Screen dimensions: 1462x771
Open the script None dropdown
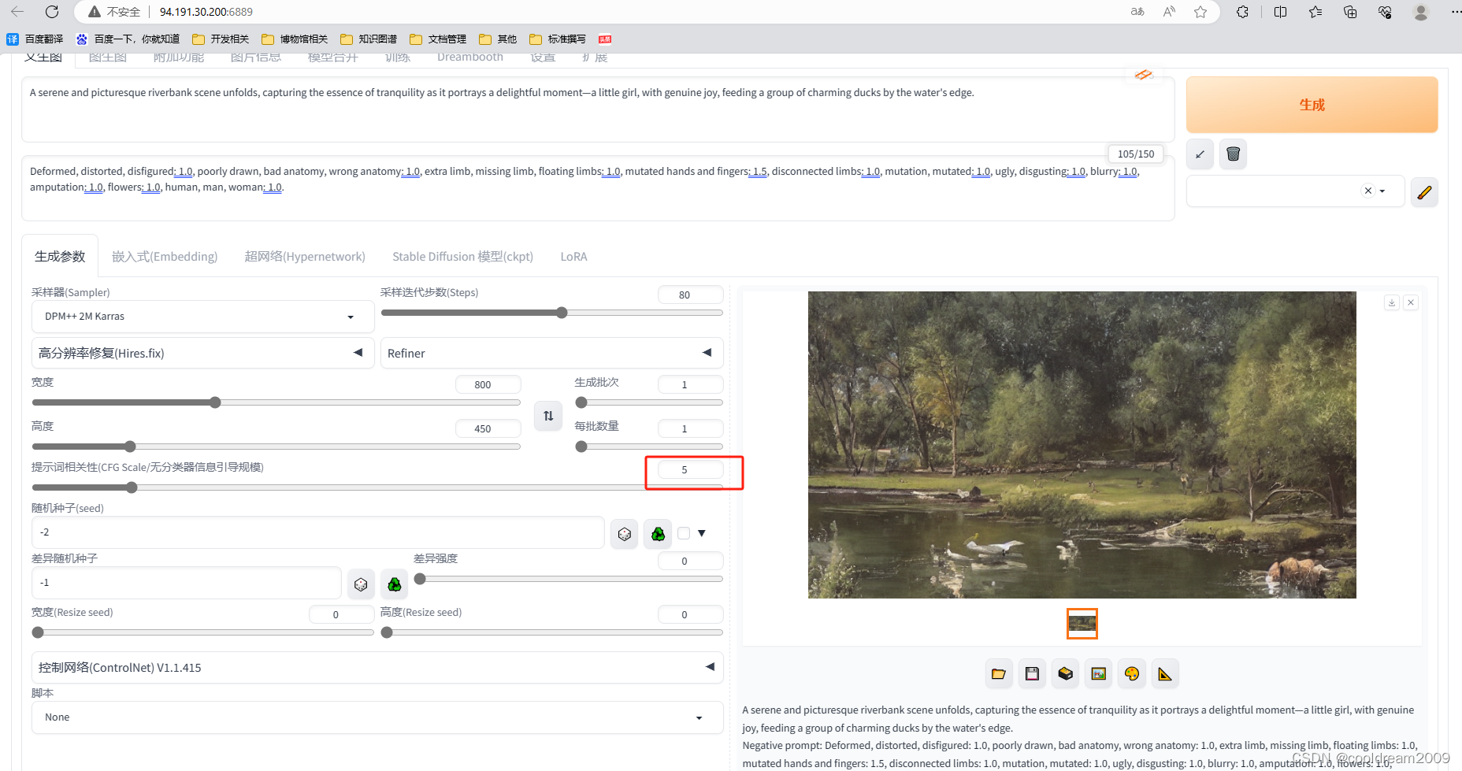377,717
